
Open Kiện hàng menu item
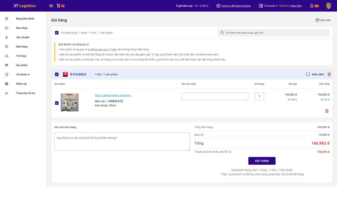(x=22, y=47)
